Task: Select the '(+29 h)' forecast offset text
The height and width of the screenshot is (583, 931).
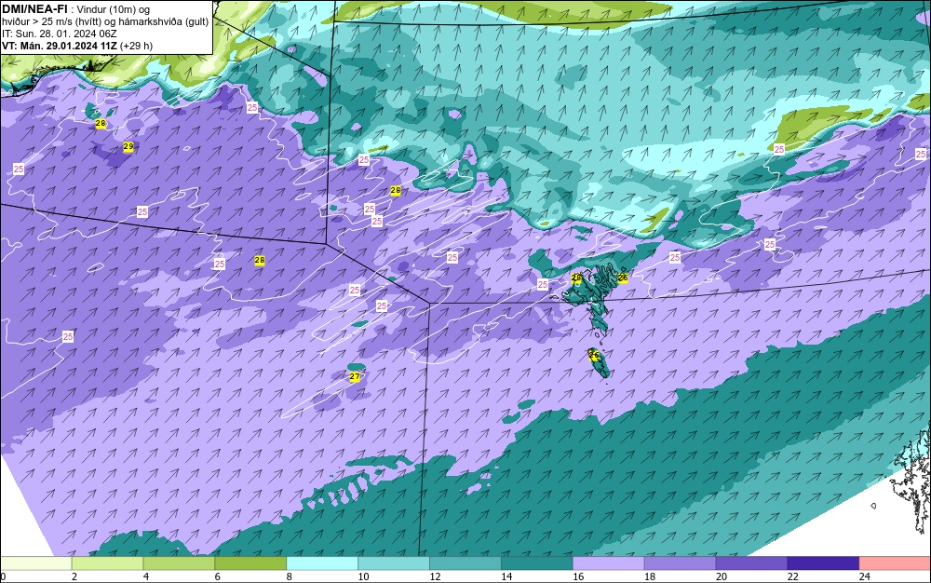Action: [x=137, y=46]
